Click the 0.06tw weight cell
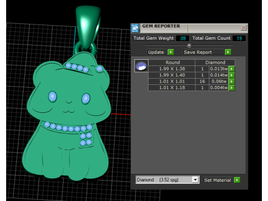The image size is (268, 201). [219, 82]
